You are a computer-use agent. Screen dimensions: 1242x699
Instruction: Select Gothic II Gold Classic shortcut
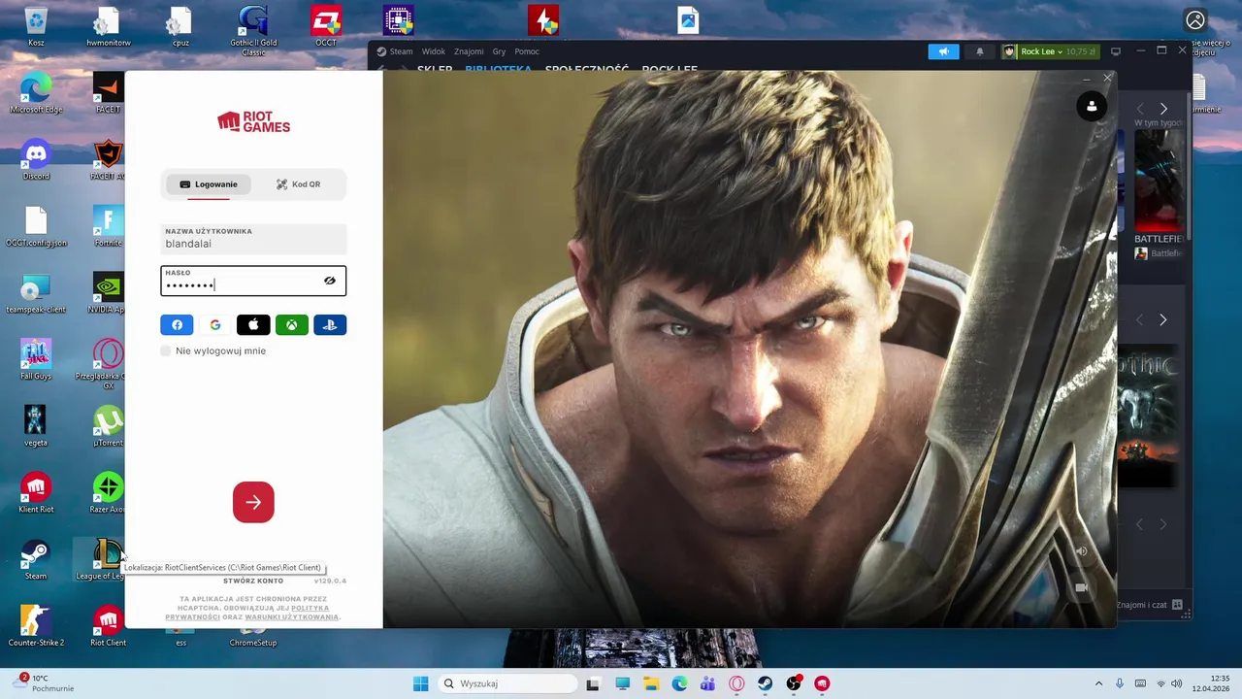pos(253,31)
